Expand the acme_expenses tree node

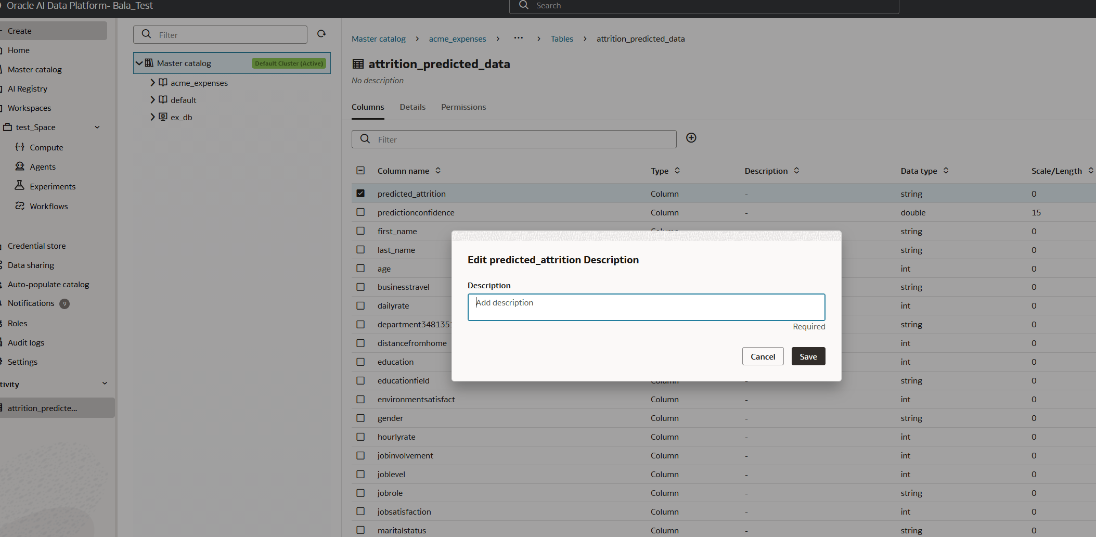(x=152, y=82)
